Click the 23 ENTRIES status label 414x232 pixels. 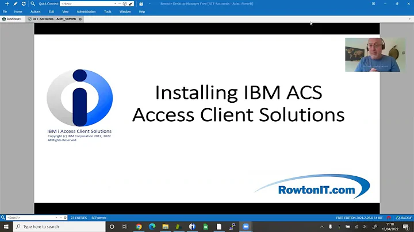[78, 218]
